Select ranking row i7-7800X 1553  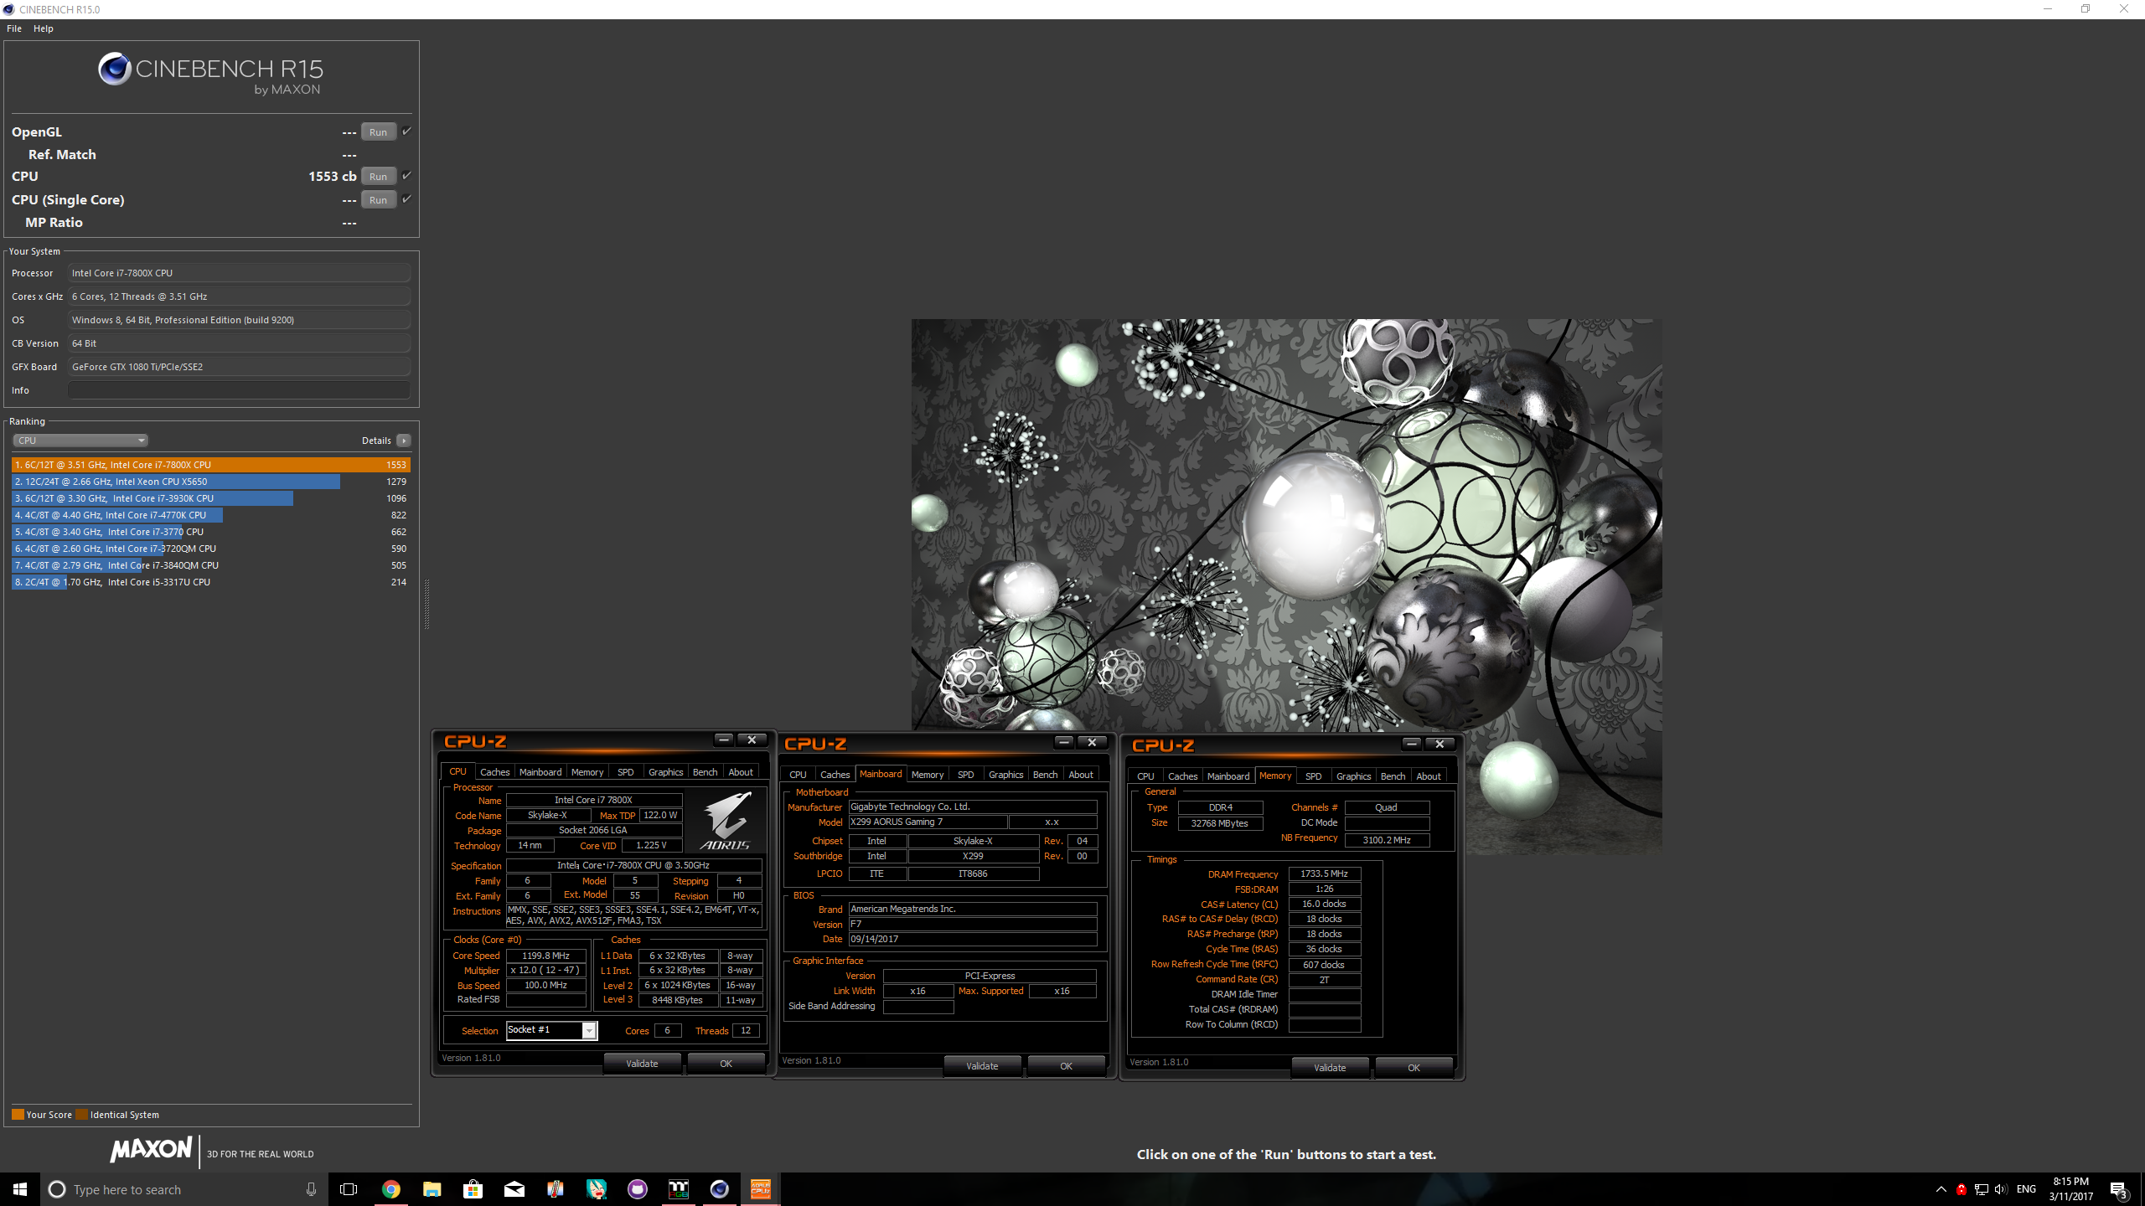click(x=210, y=465)
